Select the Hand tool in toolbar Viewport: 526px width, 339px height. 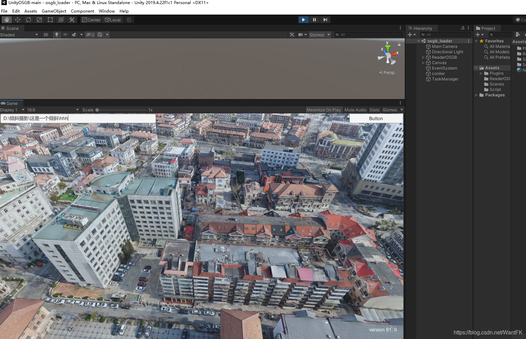click(x=7, y=20)
